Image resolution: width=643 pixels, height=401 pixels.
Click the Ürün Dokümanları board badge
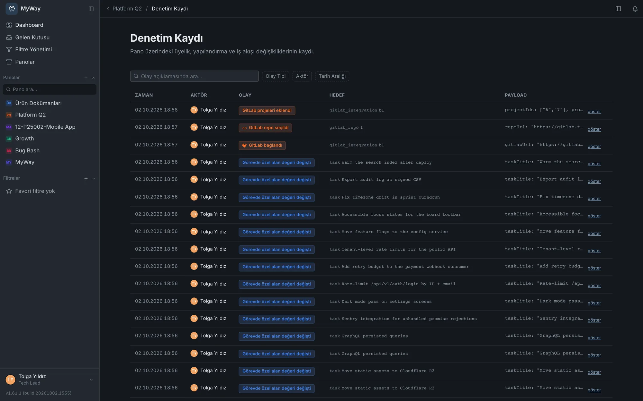pos(9,103)
